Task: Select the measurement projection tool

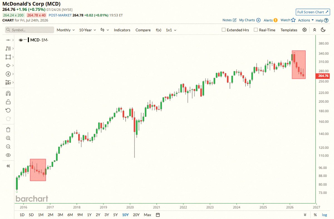Action: click(x=8, y=83)
